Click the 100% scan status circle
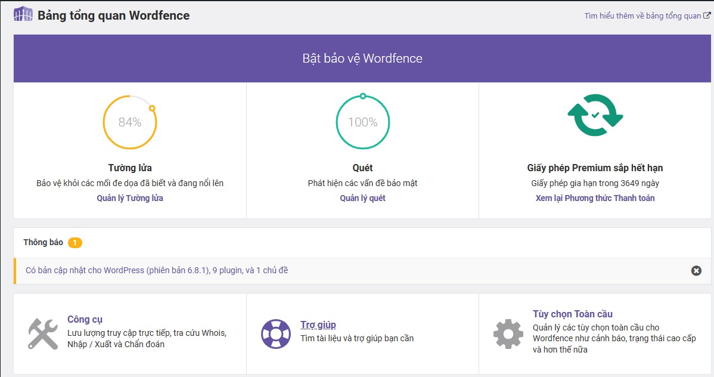Screen dimensions: 714x377 pyautogui.click(x=362, y=122)
